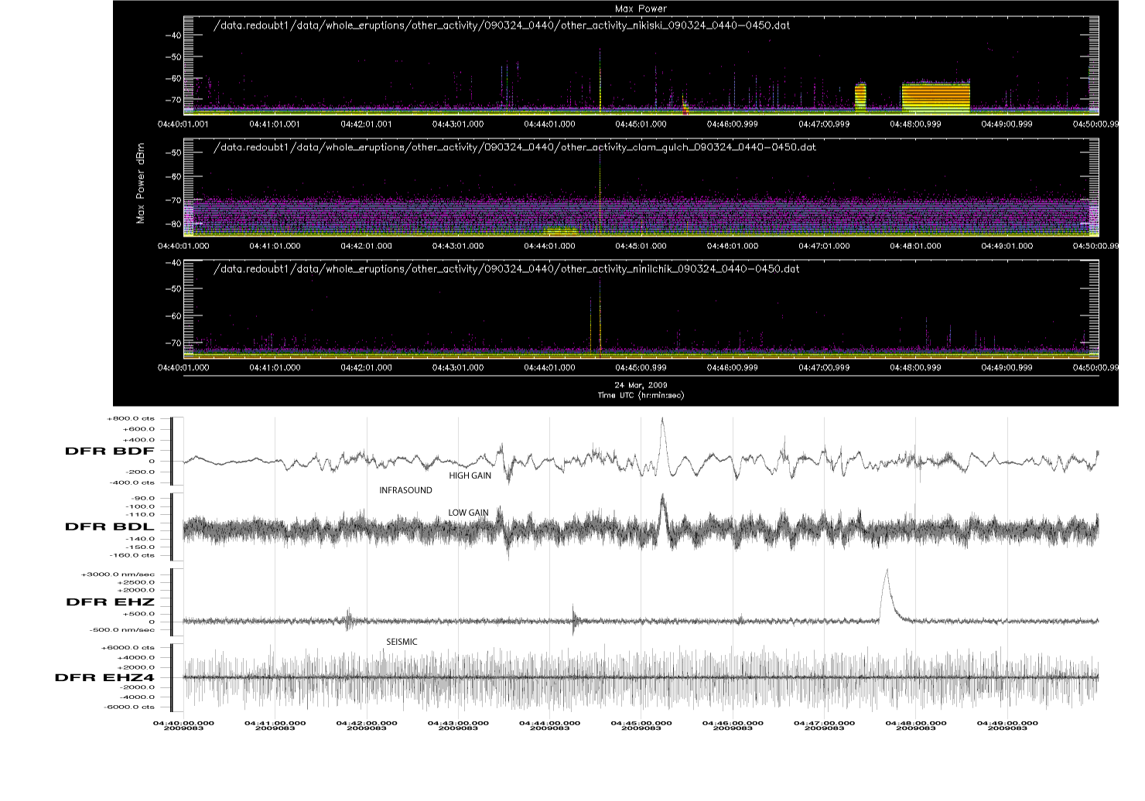Click the "04:45:00.999" tick in the ninilchik panel
This screenshot has height=801, width=1145.
[x=641, y=368]
